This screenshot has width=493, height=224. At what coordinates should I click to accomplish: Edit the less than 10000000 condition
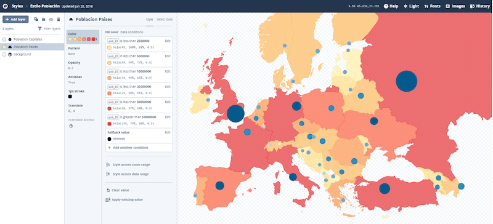(168, 71)
